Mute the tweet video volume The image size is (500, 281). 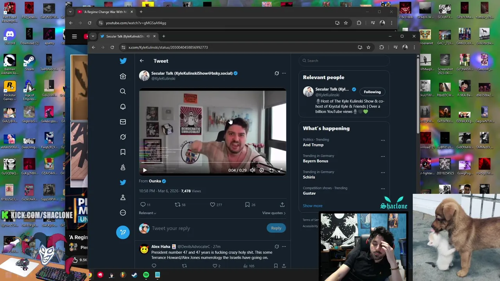[252, 170]
